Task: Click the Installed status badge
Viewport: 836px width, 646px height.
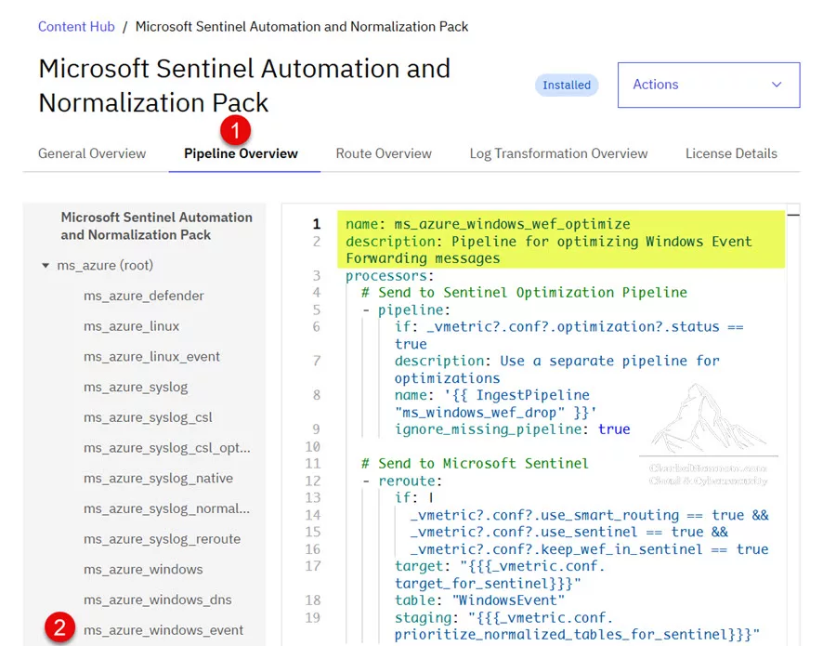Action: coord(567,86)
